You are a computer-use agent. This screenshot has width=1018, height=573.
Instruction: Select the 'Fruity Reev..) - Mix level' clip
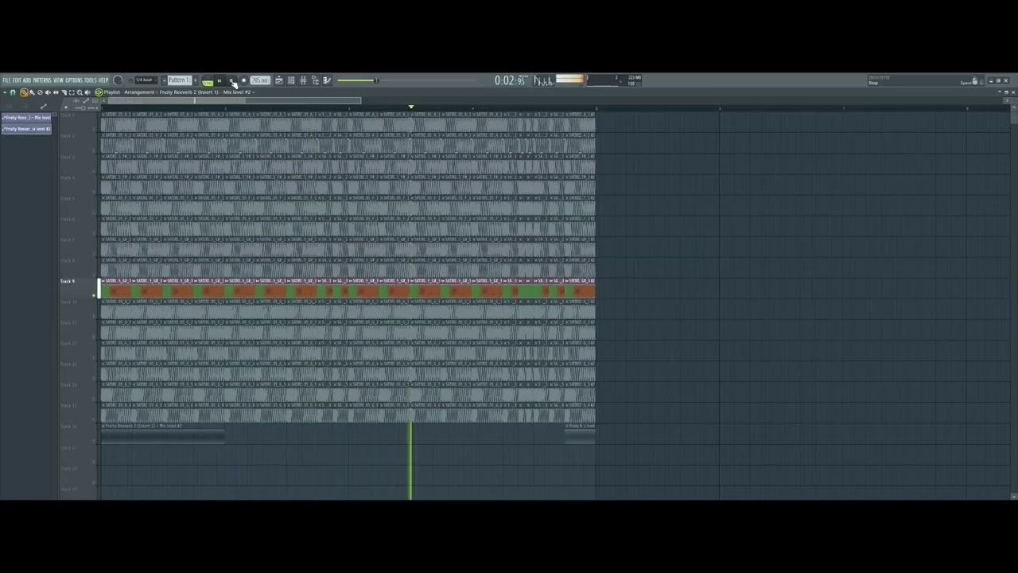(x=26, y=118)
